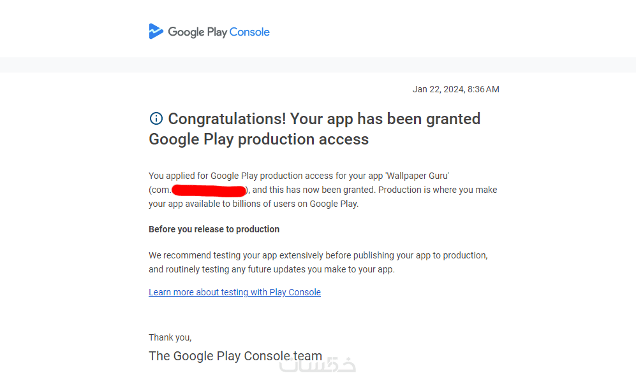Click the Jan 22, 2024 timestamp
The image size is (636, 380).
coord(455,89)
